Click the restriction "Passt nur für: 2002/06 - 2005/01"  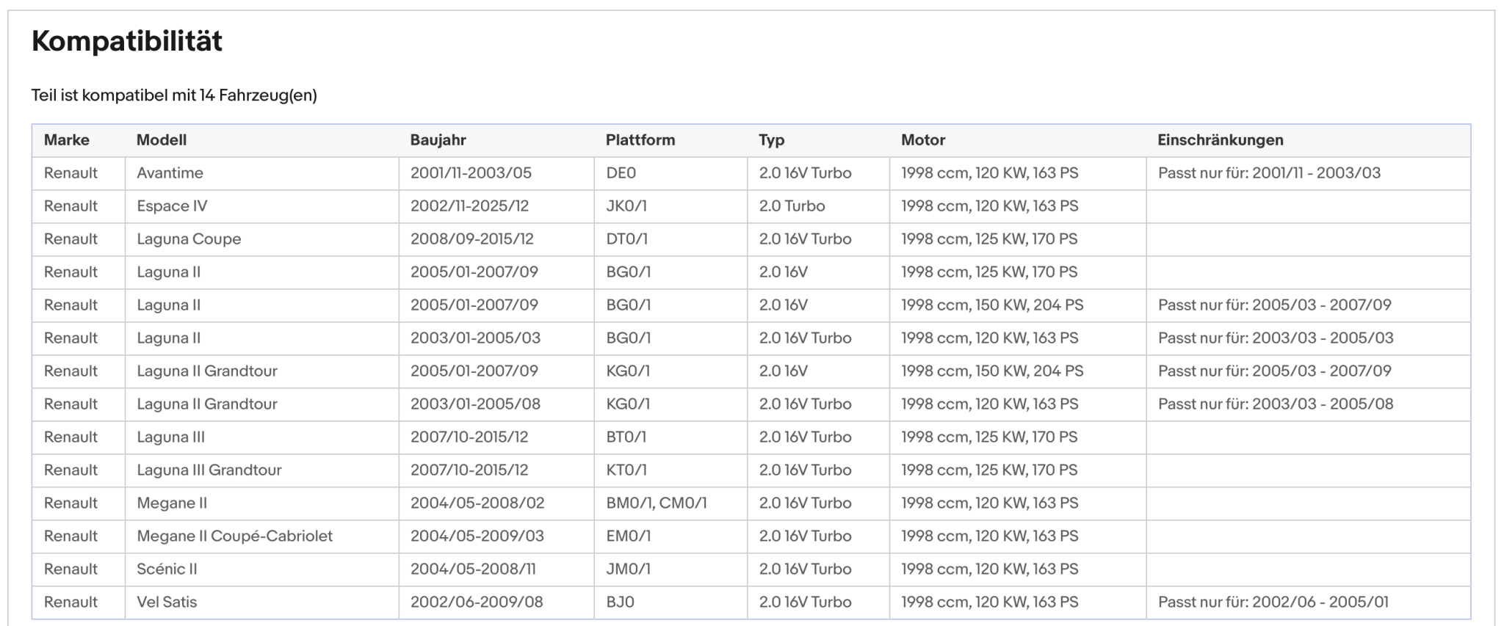[1273, 603]
